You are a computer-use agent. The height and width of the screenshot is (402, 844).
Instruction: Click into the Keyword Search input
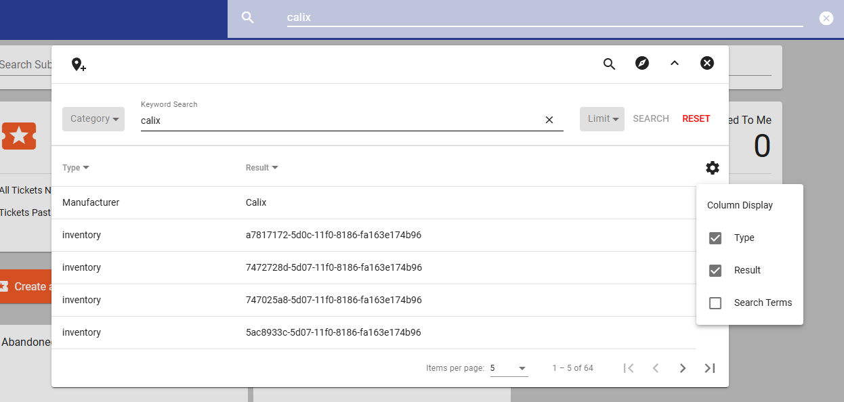click(x=342, y=120)
